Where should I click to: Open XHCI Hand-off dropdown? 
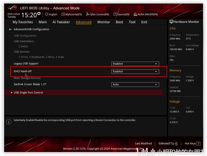click(x=135, y=71)
